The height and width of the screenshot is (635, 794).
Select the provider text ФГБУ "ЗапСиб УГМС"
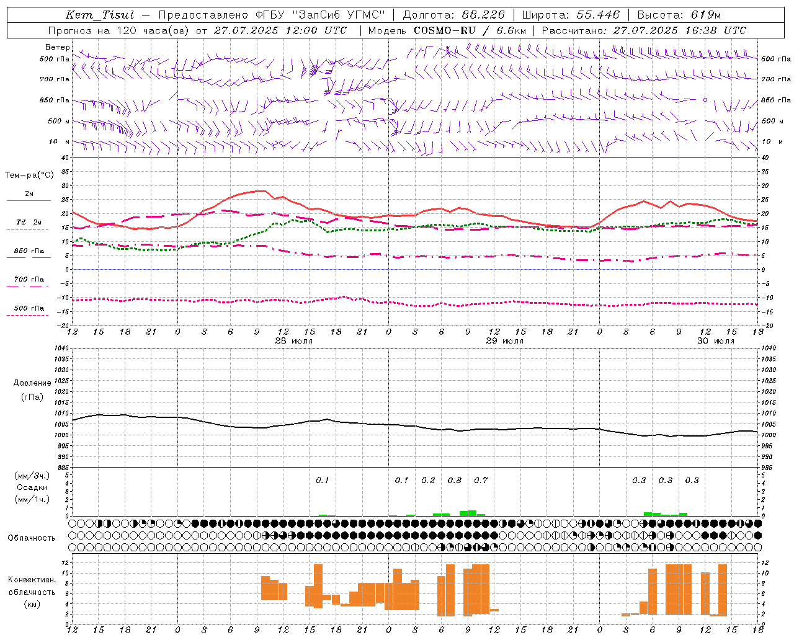tap(320, 15)
